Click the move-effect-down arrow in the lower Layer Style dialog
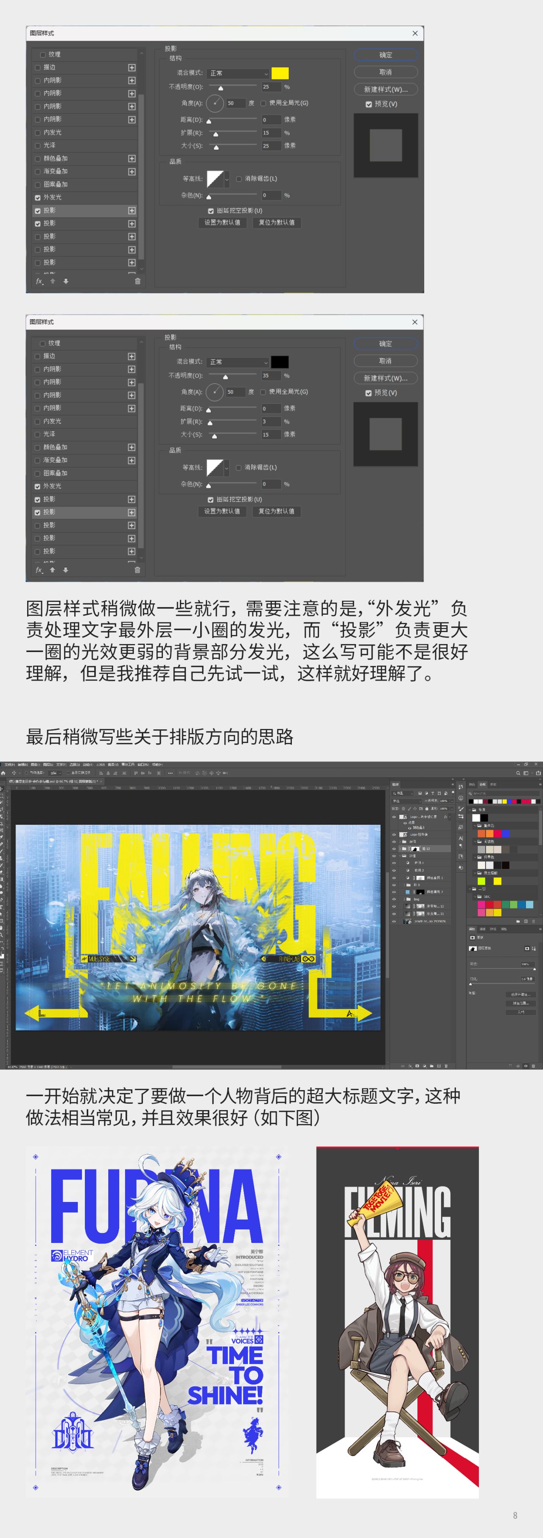The width and height of the screenshot is (543, 1538). tap(66, 570)
